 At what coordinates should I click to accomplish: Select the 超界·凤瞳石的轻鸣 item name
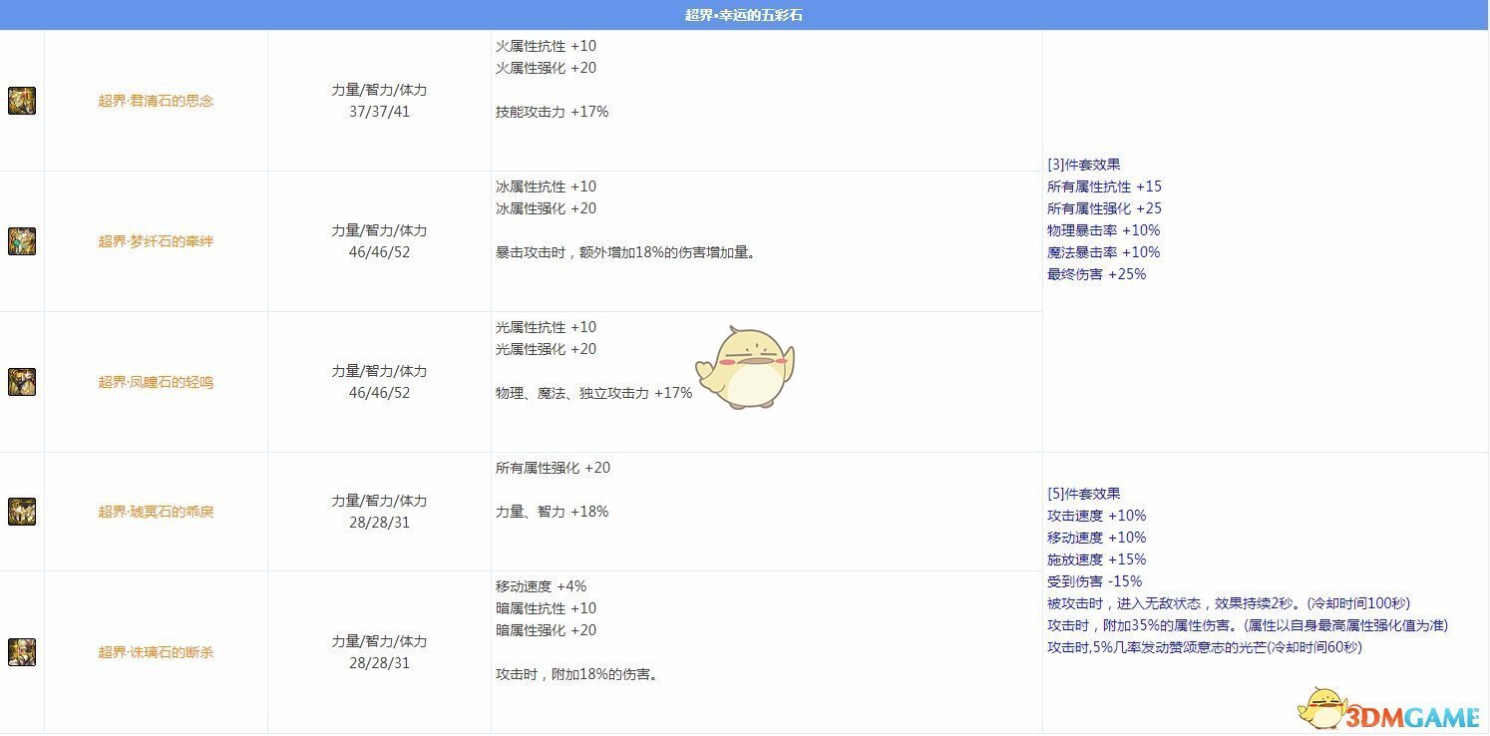(x=156, y=382)
